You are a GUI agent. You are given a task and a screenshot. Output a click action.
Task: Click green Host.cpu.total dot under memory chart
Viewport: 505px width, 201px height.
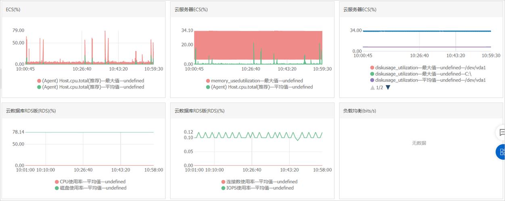click(208, 87)
